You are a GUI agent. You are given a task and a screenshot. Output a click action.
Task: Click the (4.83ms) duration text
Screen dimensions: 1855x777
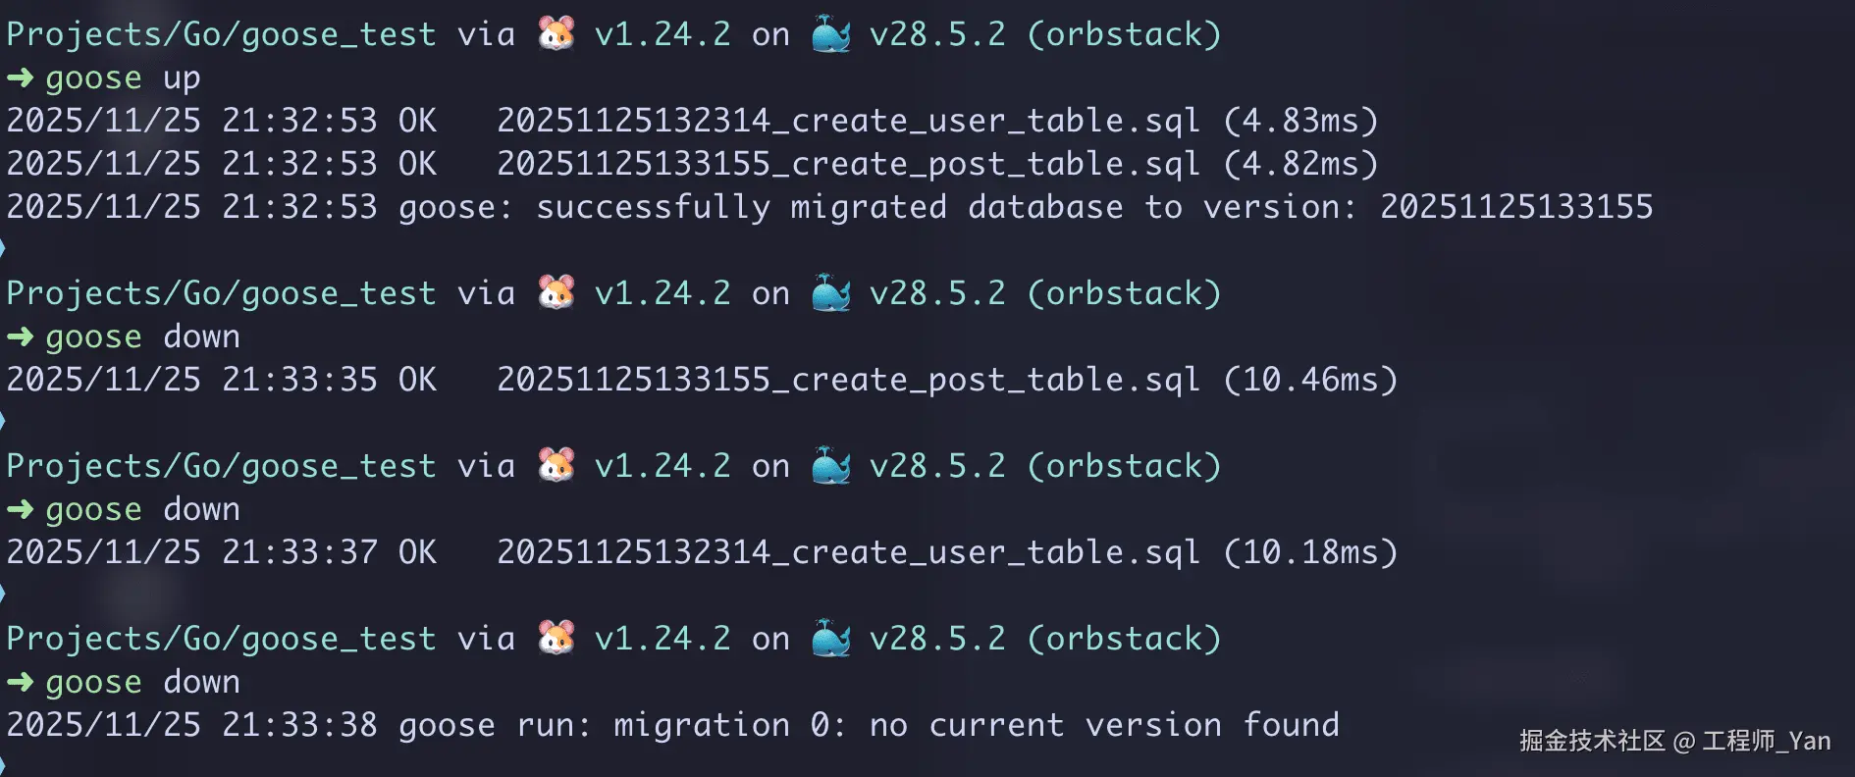click(x=1300, y=121)
